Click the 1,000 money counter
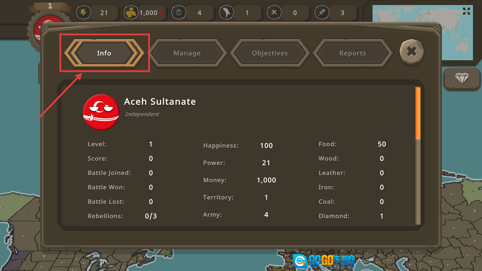482x271 pixels. (149, 13)
